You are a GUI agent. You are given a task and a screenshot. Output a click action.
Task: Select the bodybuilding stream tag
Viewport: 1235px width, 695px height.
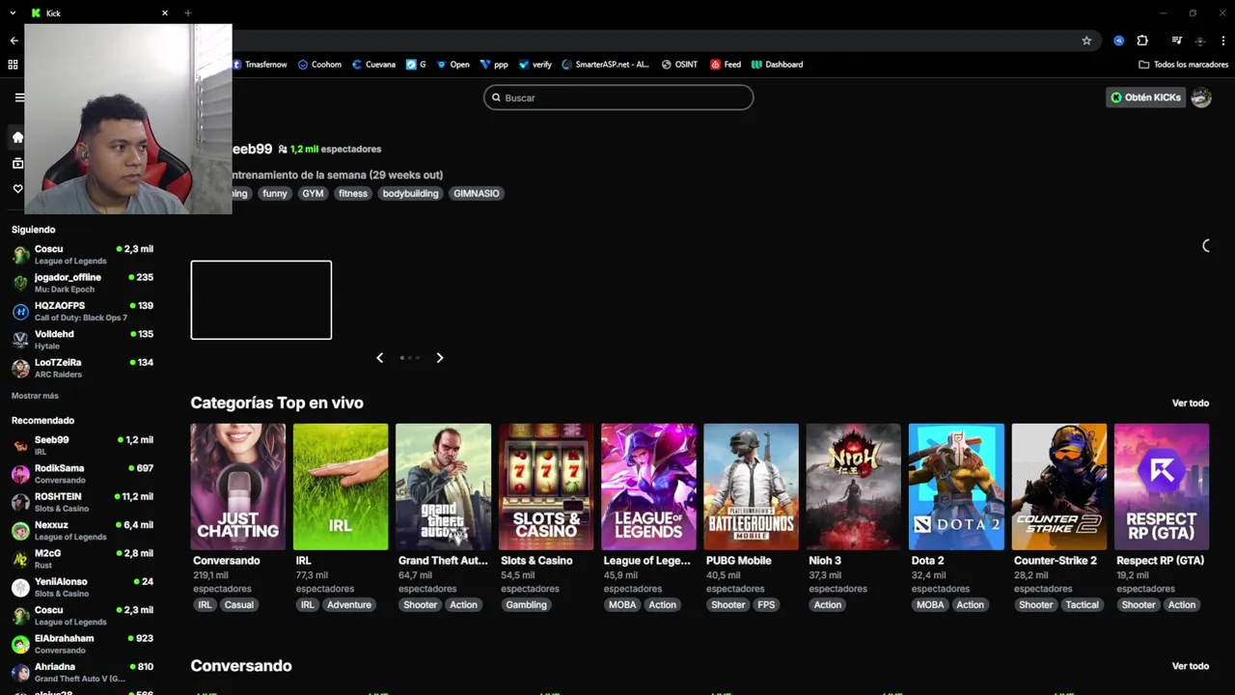(410, 193)
